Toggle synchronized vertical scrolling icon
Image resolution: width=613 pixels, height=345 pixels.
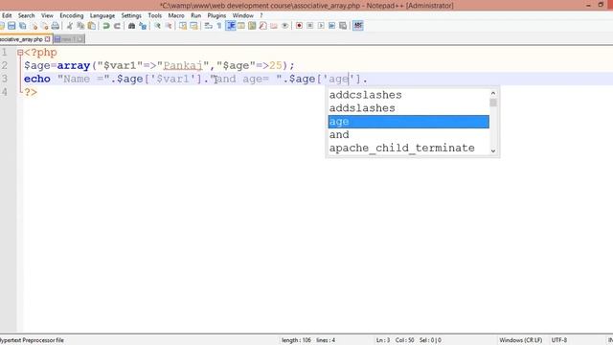[183, 26]
